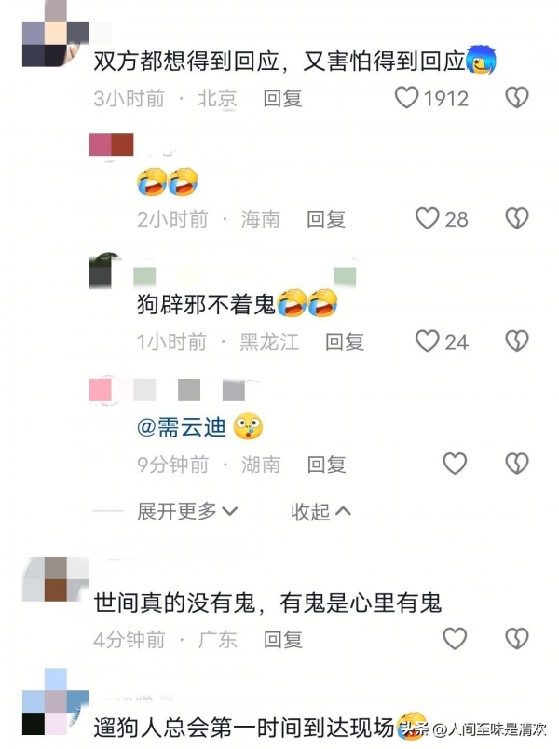Like the Heilongjiang reply with 24 likes
The height and width of the screenshot is (749, 559).
[427, 341]
